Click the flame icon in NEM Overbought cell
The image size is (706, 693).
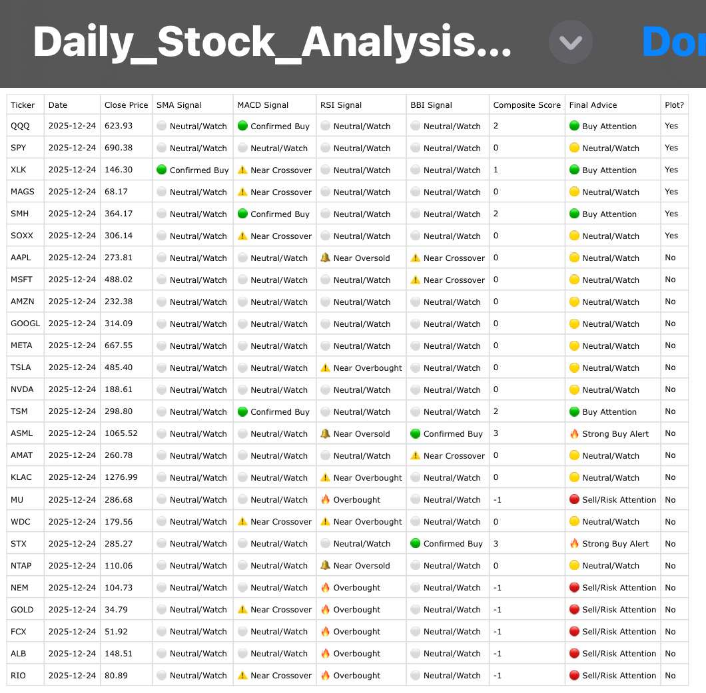coord(325,587)
